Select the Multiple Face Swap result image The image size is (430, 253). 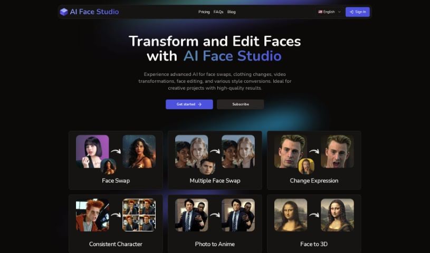click(238, 151)
